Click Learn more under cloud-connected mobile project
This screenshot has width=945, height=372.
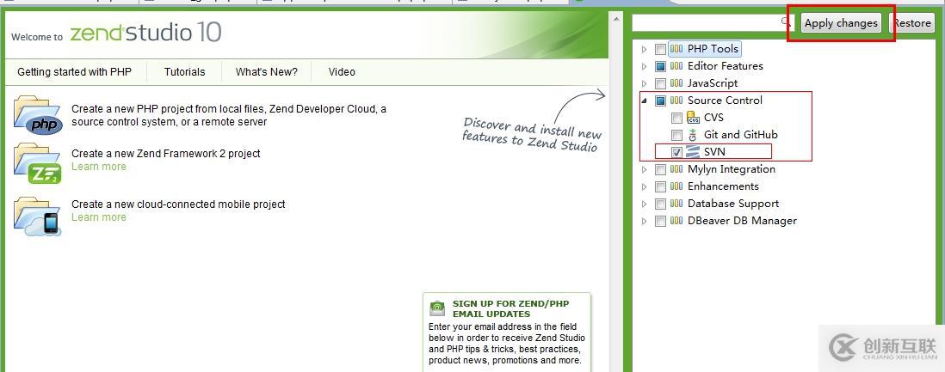pyautogui.click(x=99, y=216)
